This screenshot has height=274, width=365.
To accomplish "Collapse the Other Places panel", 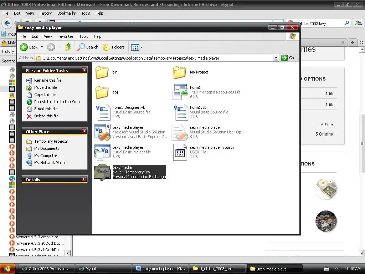I will click(x=84, y=131).
